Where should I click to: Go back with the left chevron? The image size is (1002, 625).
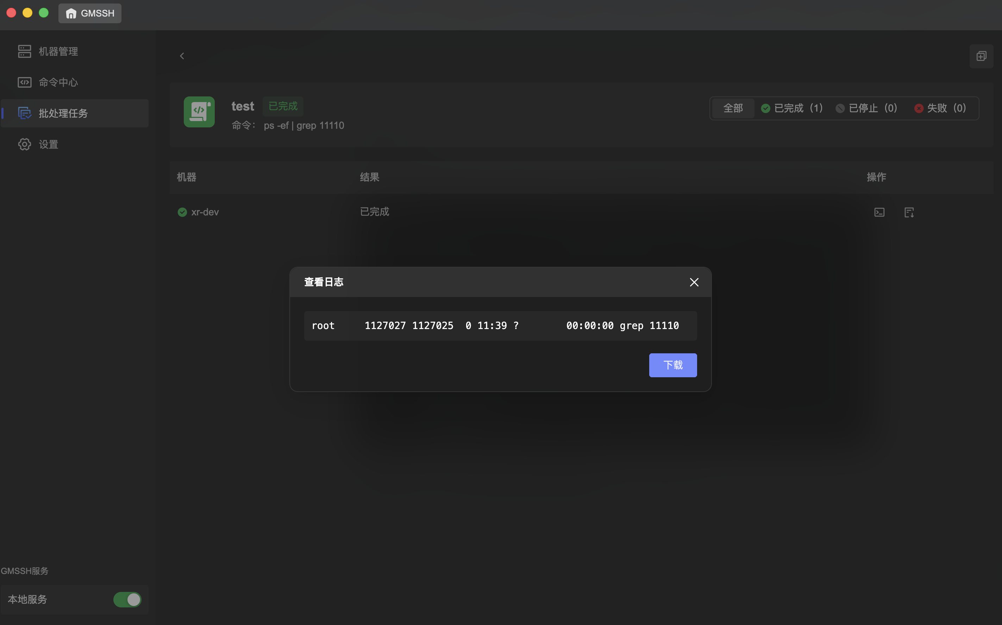(182, 56)
